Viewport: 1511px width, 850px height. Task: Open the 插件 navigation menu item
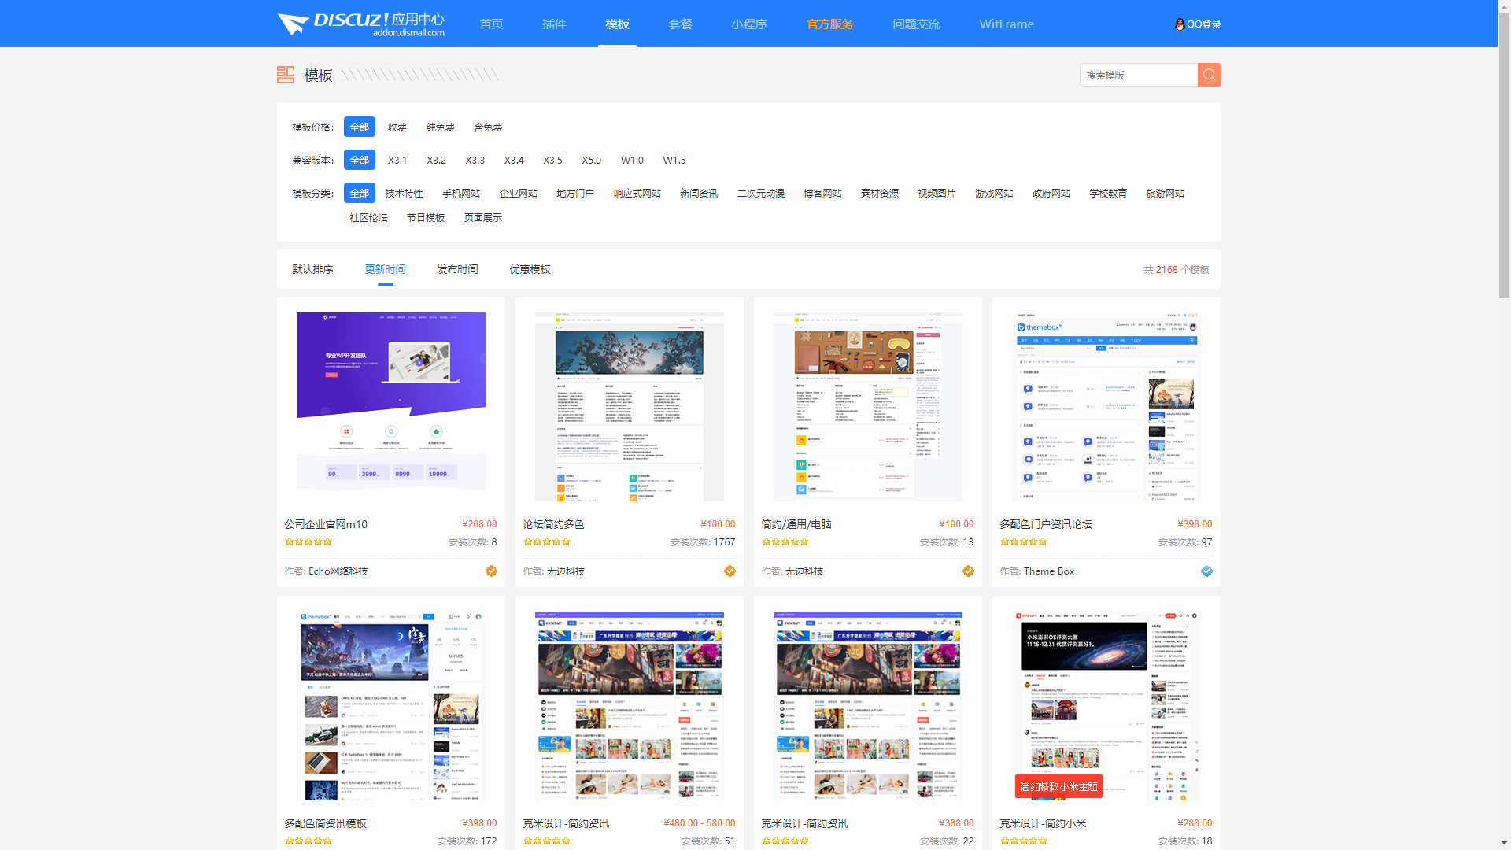click(554, 24)
